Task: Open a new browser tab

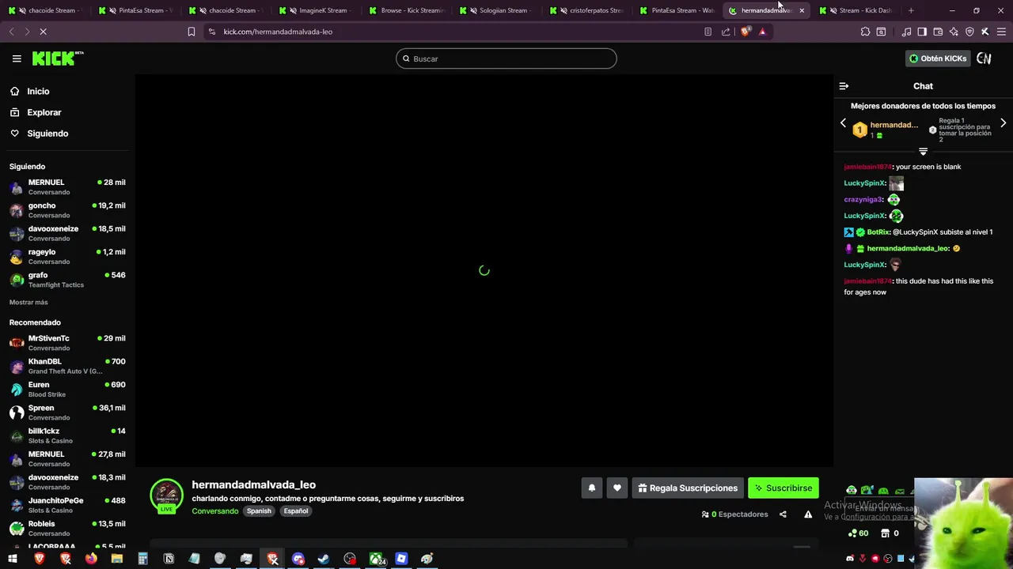Action: point(911,10)
